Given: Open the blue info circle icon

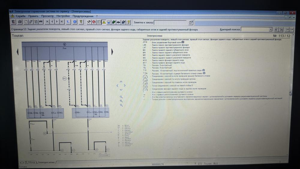Looking at the screenshot, I should point(75,22).
